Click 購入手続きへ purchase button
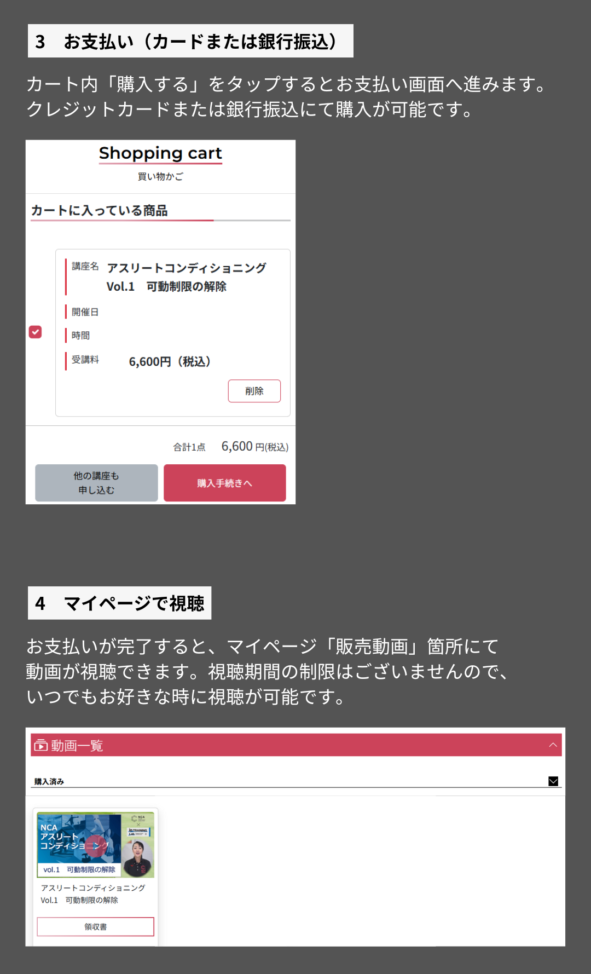The width and height of the screenshot is (591, 974). click(225, 483)
